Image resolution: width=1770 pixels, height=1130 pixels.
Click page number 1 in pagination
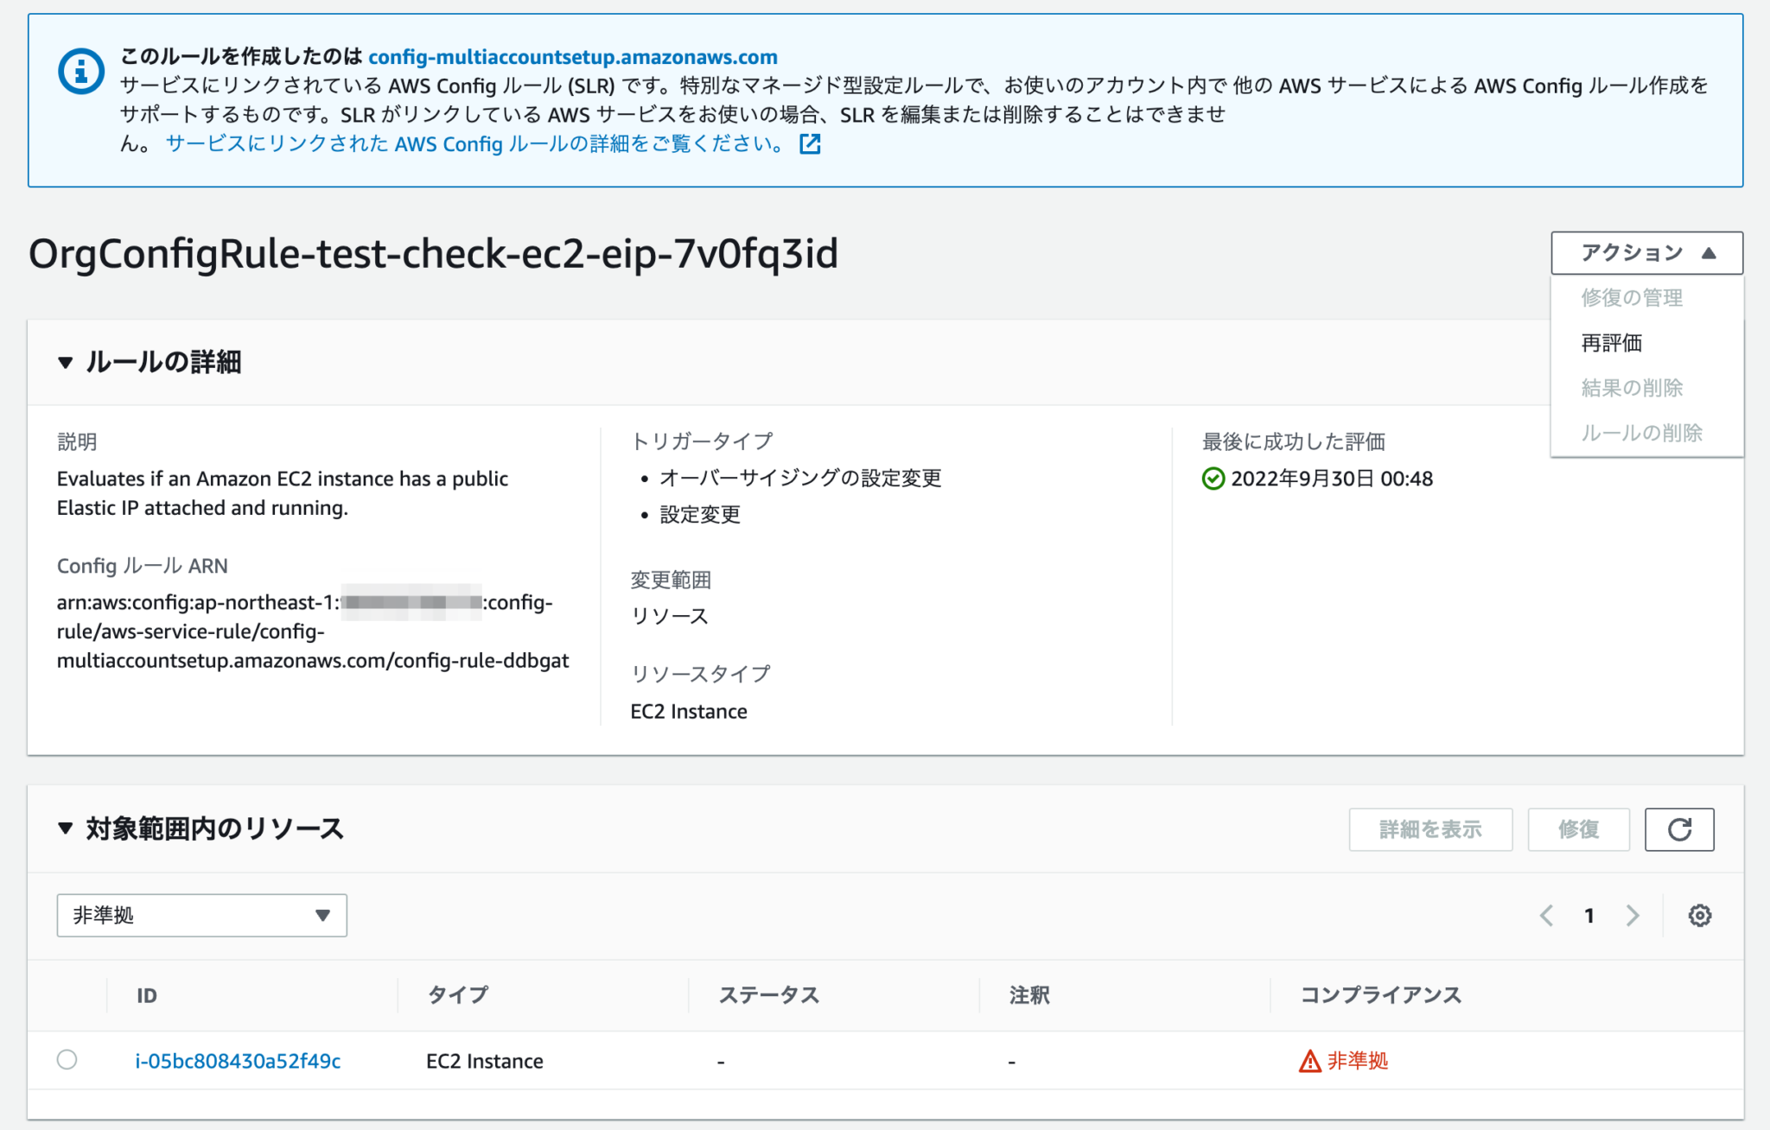tap(1589, 916)
